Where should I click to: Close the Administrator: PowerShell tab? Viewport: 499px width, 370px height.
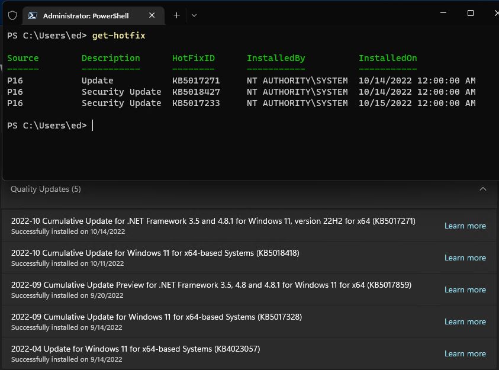[151, 15]
